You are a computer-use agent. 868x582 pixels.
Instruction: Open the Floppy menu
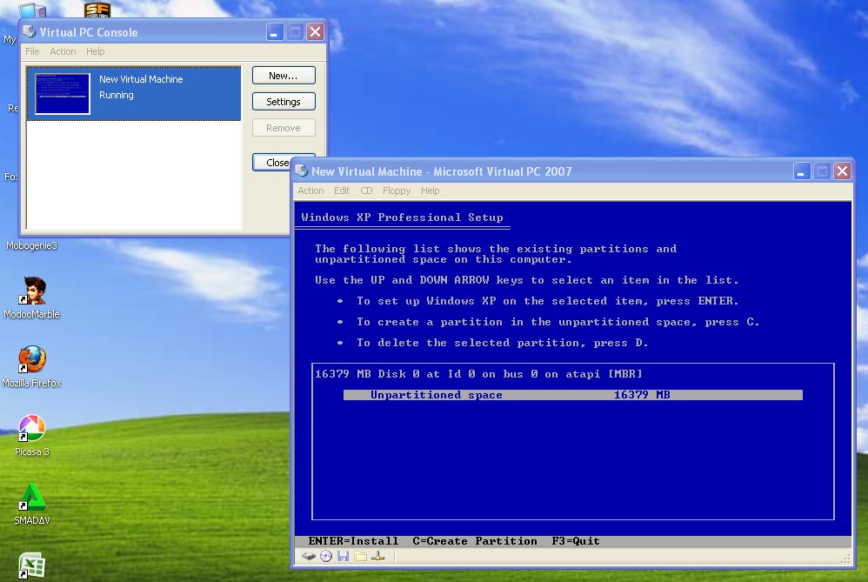397,191
